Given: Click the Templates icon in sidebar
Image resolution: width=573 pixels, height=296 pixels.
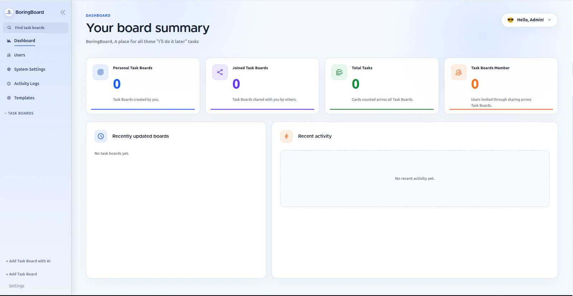Looking at the screenshot, I should pyautogui.click(x=9, y=98).
